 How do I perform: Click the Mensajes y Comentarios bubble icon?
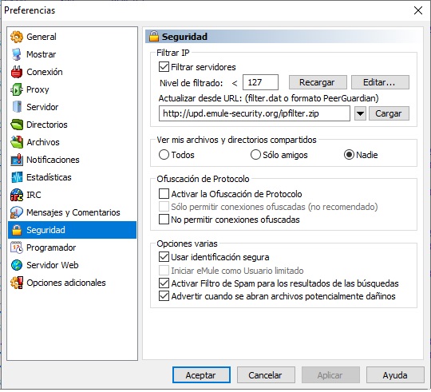(x=17, y=212)
